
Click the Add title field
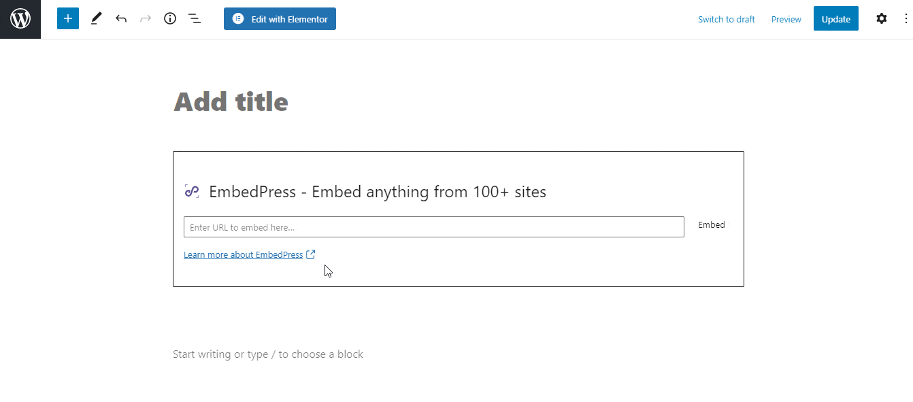pyautogui.click(x=231, y=101)
